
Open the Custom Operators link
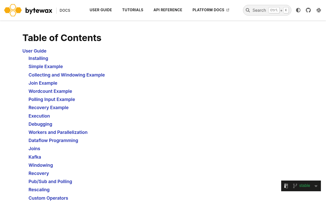[x=48, y=198]
